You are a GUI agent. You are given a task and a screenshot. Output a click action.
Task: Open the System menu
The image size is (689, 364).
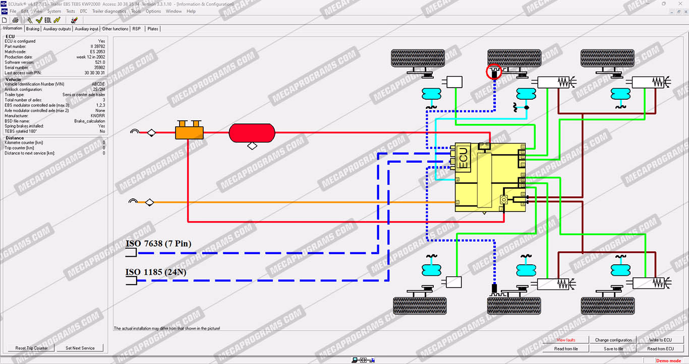coord(54,11)
